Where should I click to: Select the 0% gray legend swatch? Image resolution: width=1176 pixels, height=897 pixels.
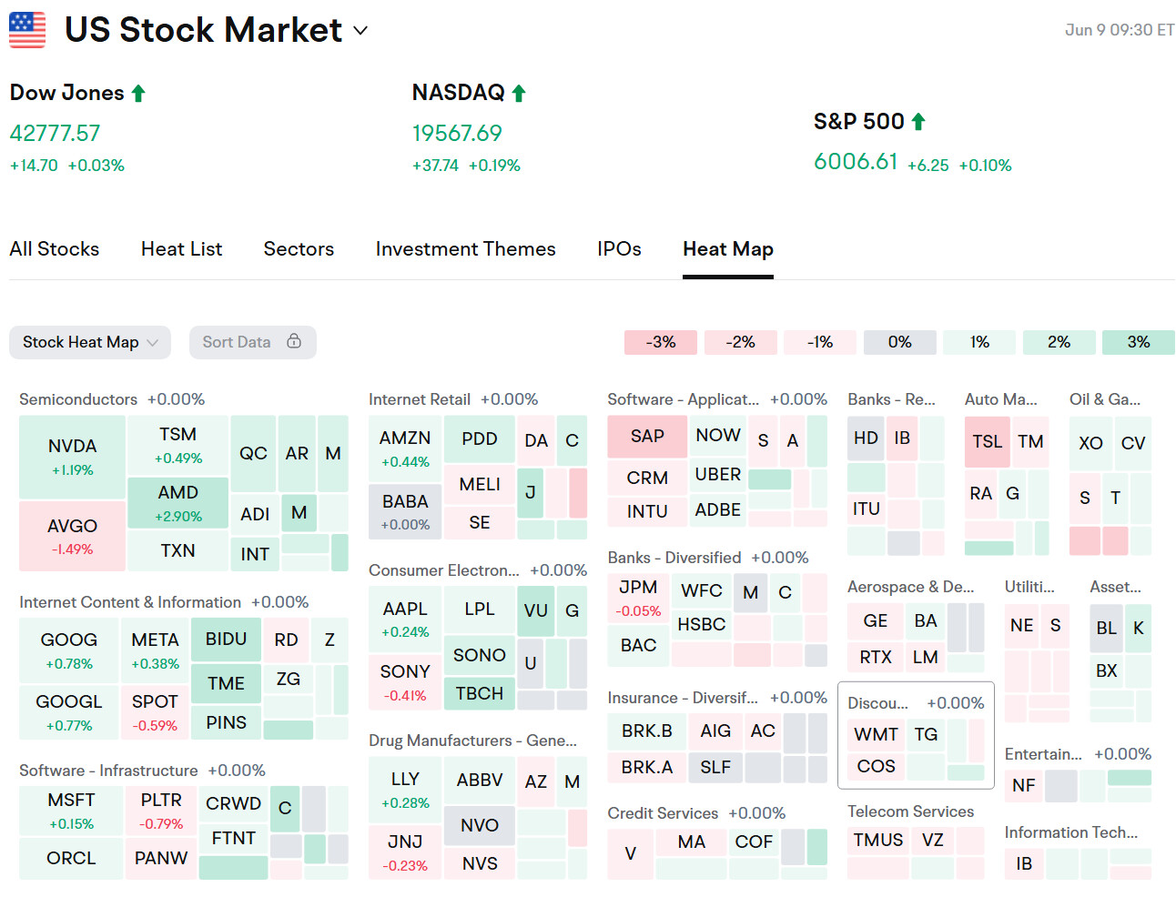coord(899,342)
